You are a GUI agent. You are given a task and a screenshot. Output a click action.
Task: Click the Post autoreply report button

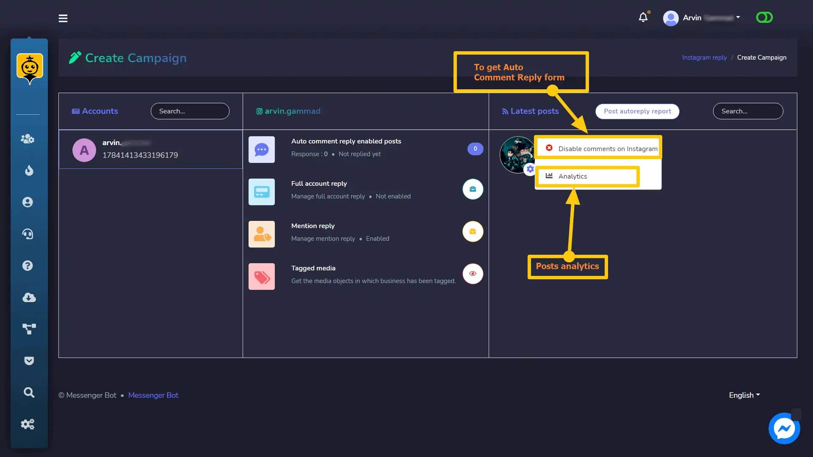click(x=637, y=110)
